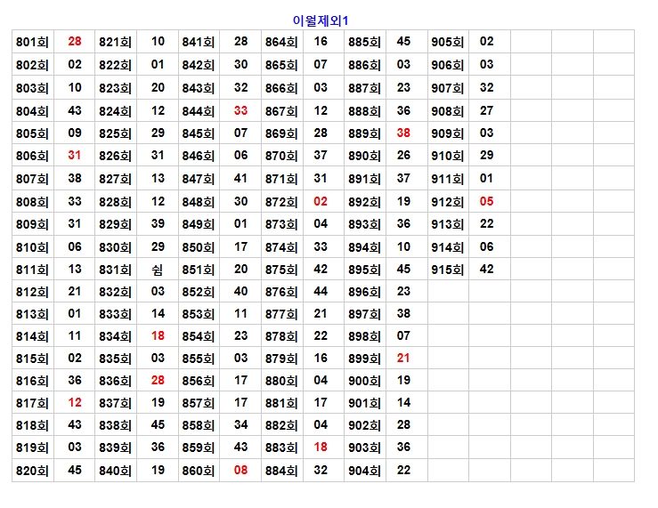The image size is (658, 508).
Task: Select the 872회 round cell
Action: tap(281, 202)
